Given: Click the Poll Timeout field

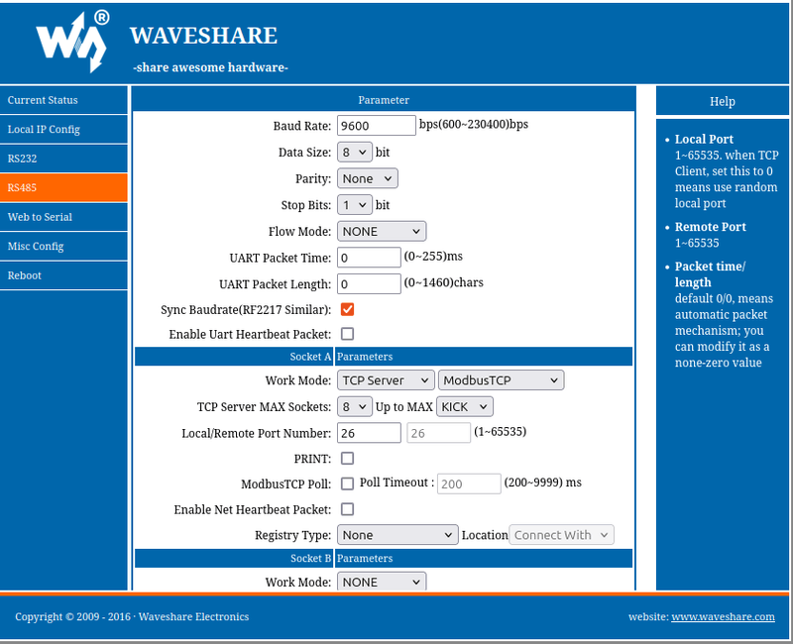Looking at the screenshot, I should click(469, 483).
